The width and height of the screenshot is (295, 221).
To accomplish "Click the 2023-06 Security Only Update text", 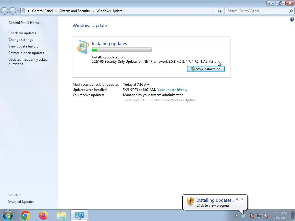I will pyautogui.click(x=154, y=62).
